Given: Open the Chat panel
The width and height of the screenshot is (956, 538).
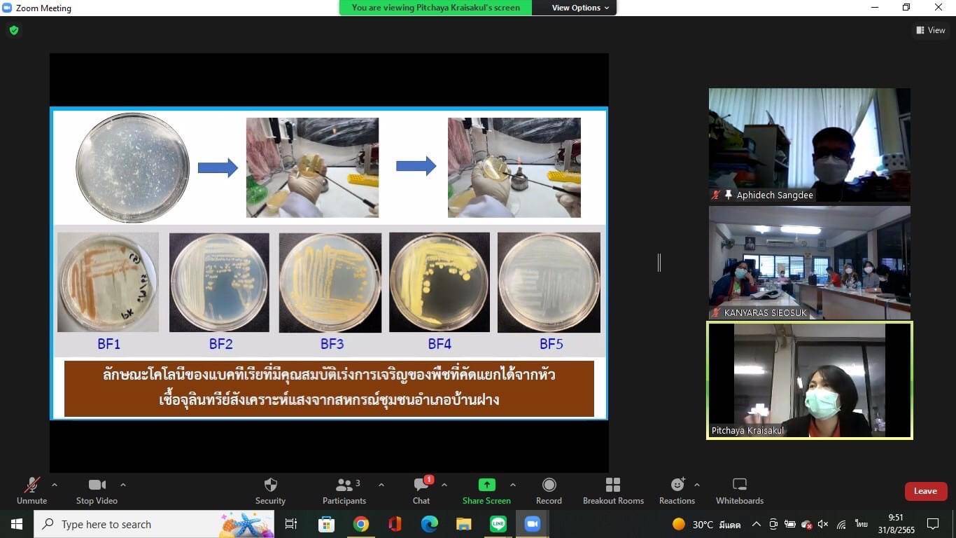Looking at the screenshot, I should [x=421, y=485].
